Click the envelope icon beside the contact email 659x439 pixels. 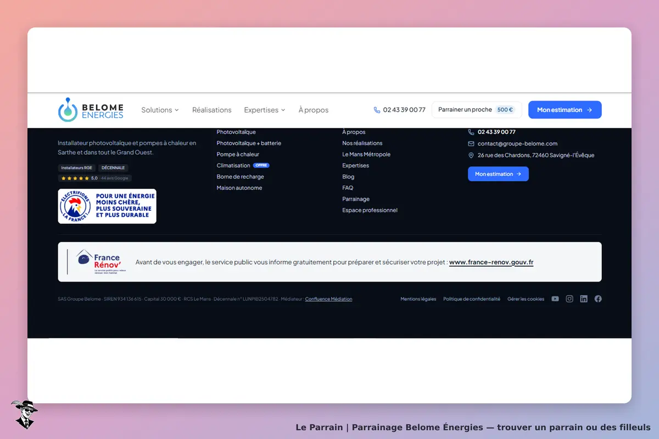click(471, 144)
